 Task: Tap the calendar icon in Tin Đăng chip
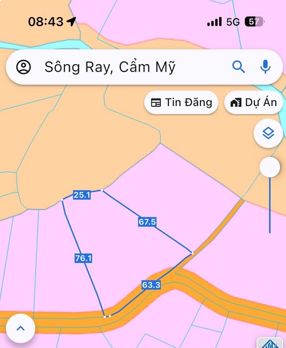[x=156, y=103]
